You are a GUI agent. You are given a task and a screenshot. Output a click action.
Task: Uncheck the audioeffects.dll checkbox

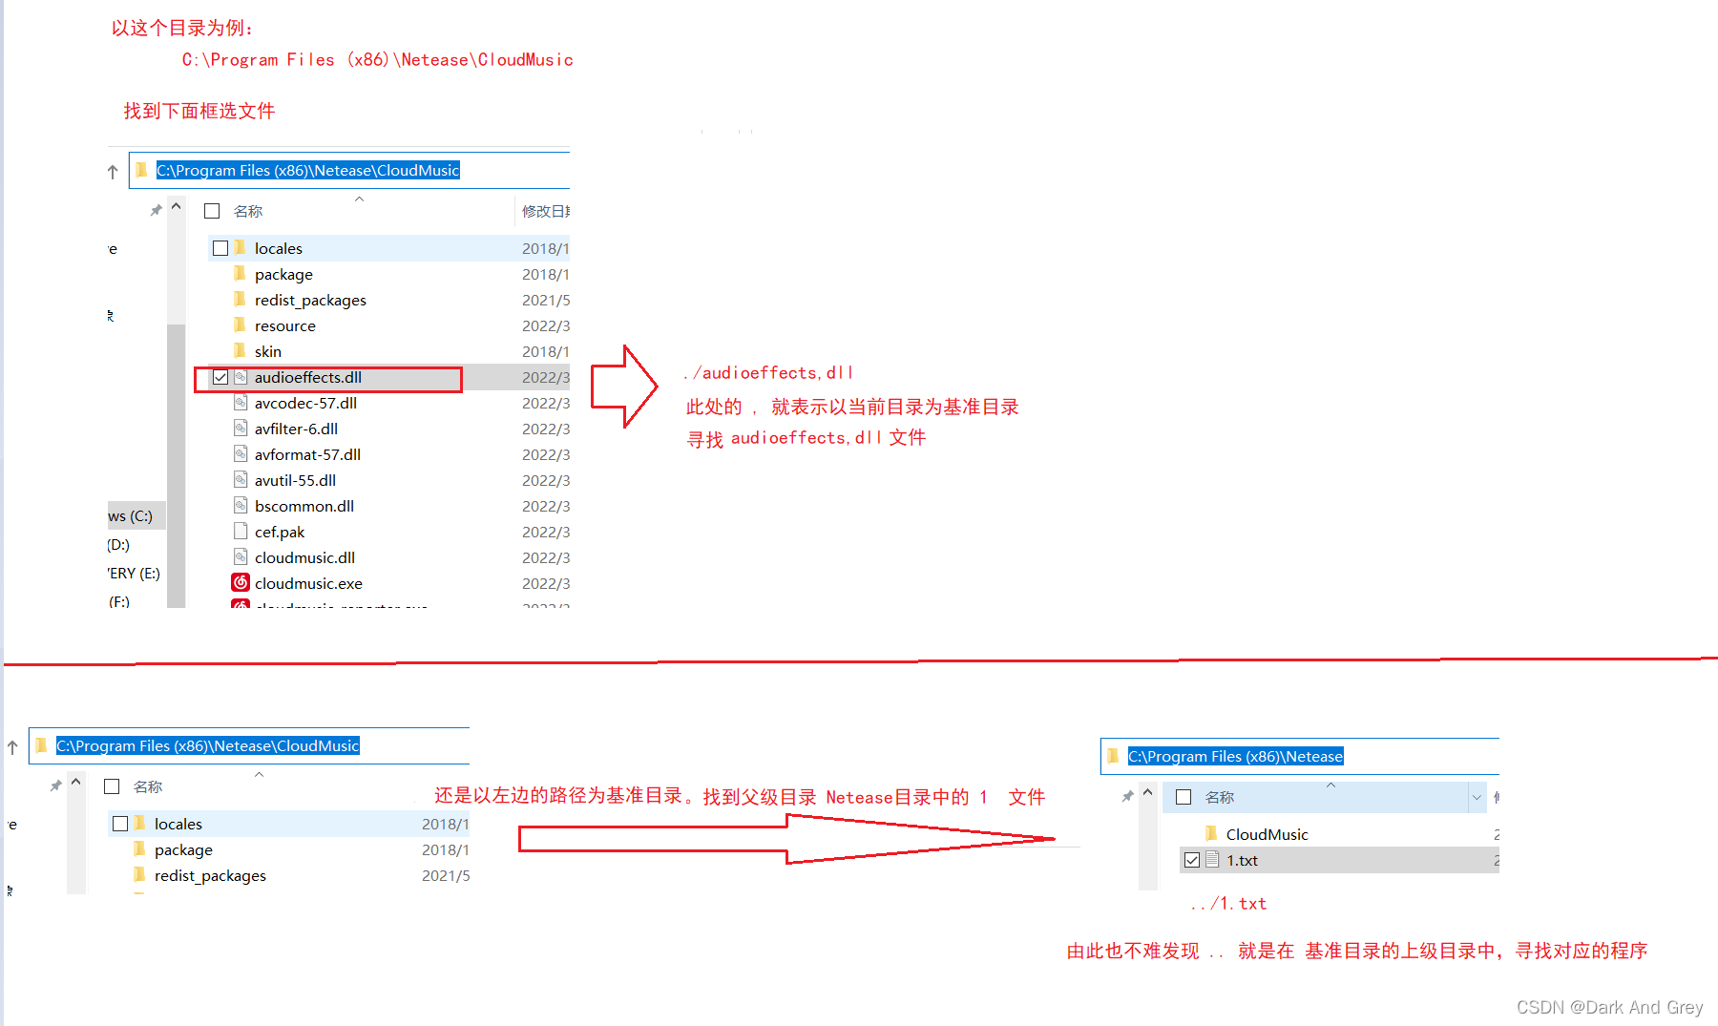(220, 377)
